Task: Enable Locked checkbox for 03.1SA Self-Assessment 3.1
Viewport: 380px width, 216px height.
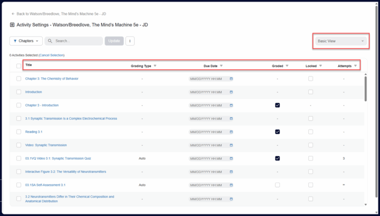Action: tap(311, 185)
